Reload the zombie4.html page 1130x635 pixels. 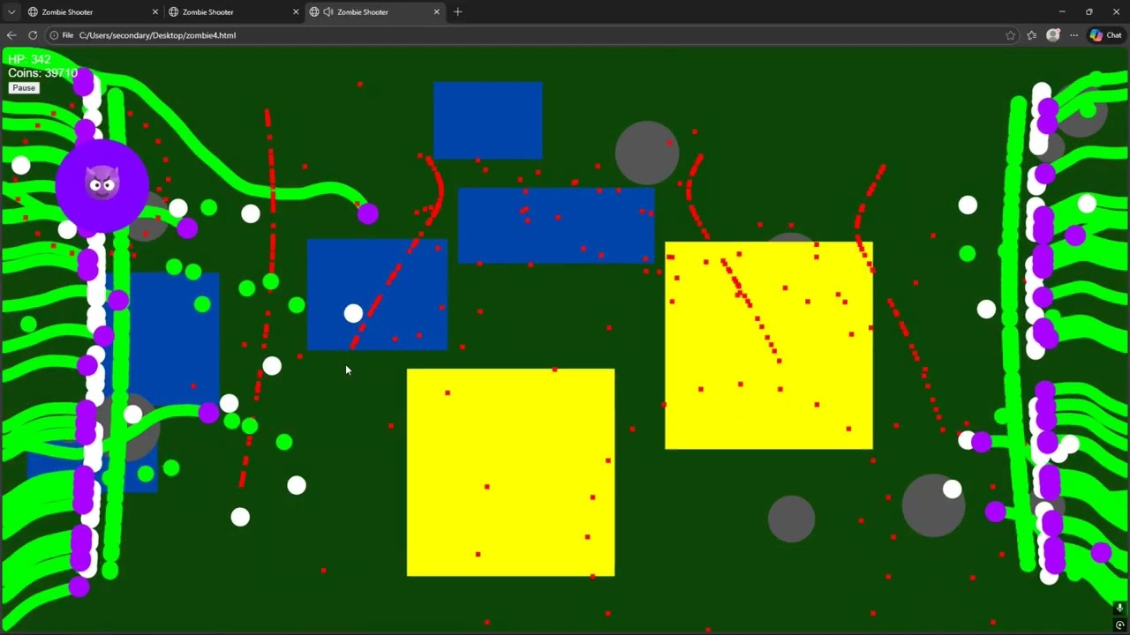(33, 35)
